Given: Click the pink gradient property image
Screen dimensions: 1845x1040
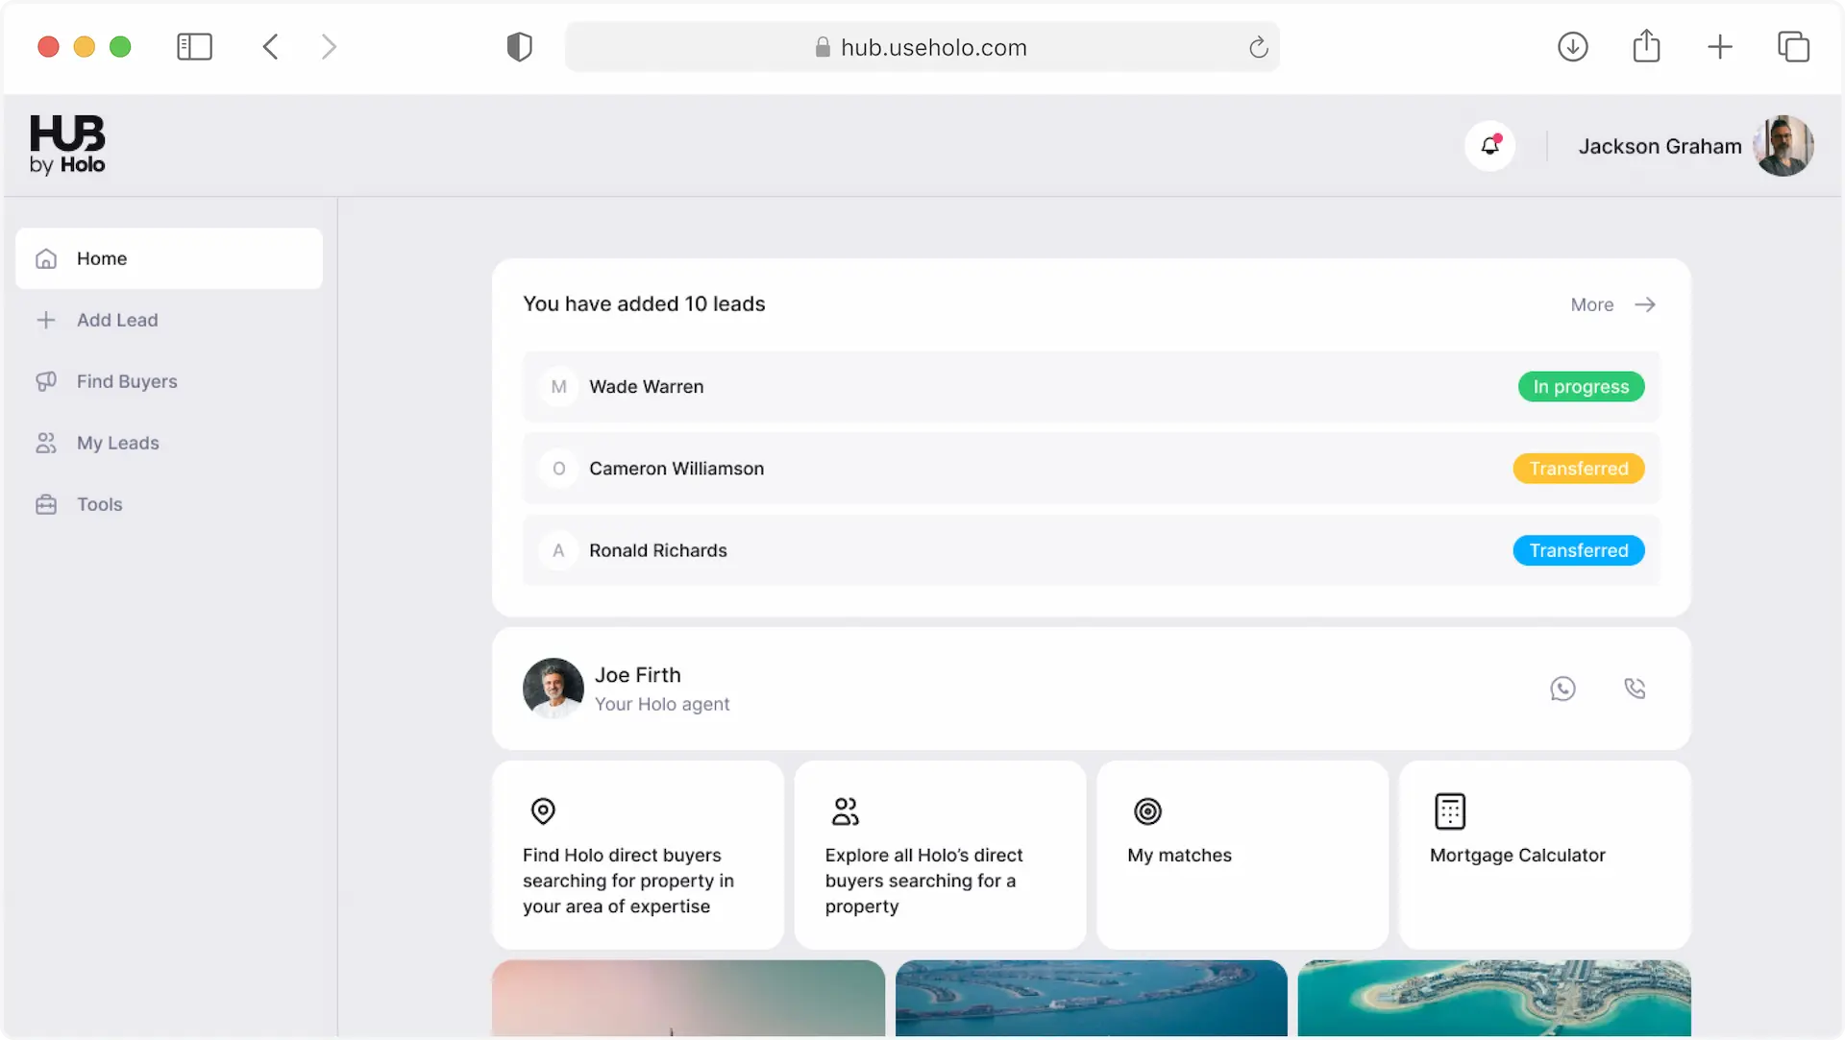Looking at the screenshot, I should tap(688, 998).
